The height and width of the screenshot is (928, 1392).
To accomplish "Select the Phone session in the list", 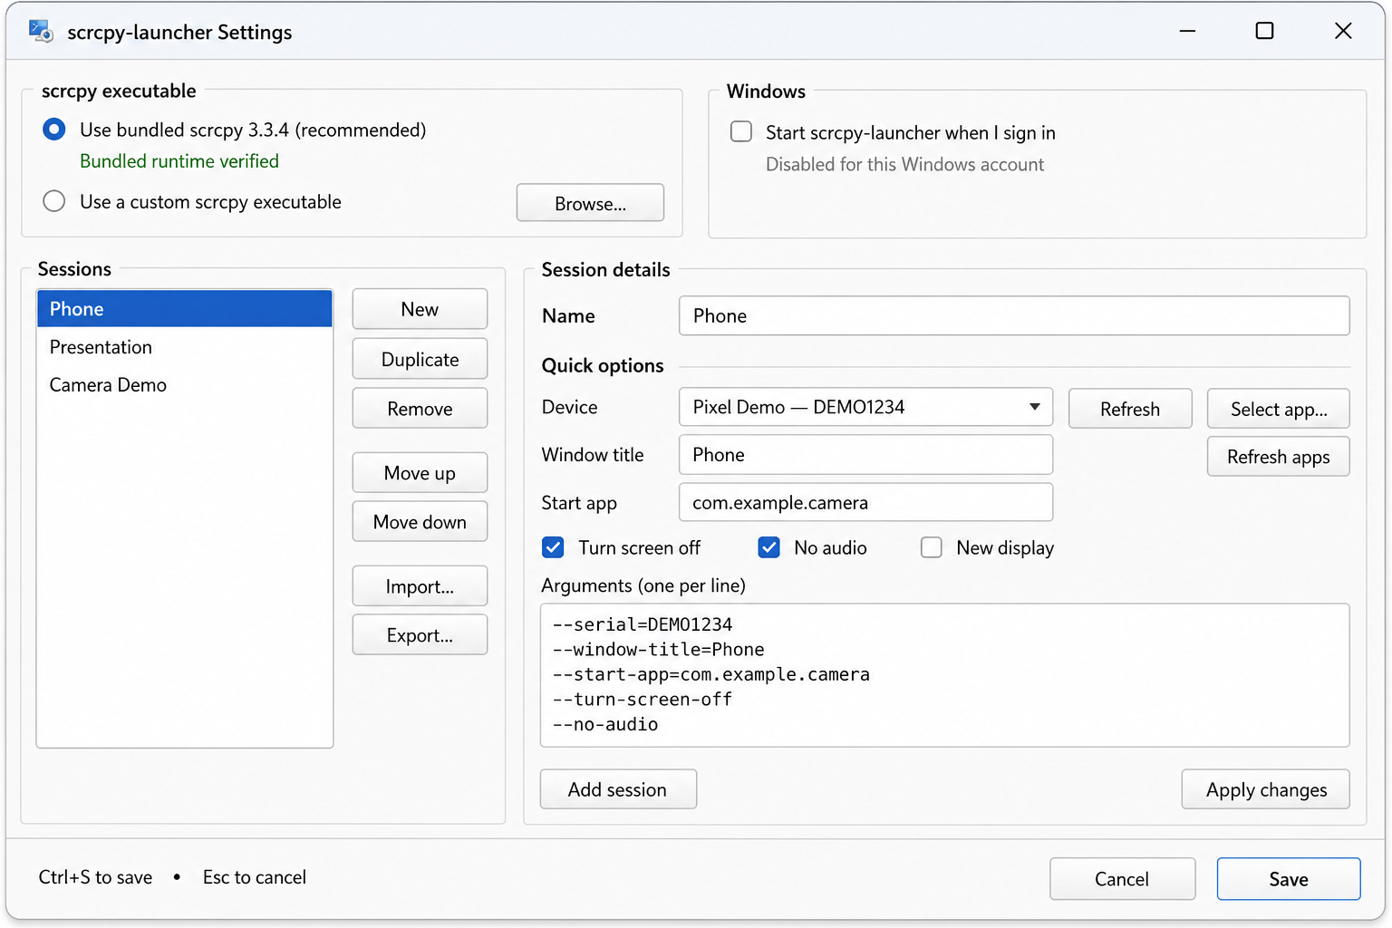I will click(185, 309).
